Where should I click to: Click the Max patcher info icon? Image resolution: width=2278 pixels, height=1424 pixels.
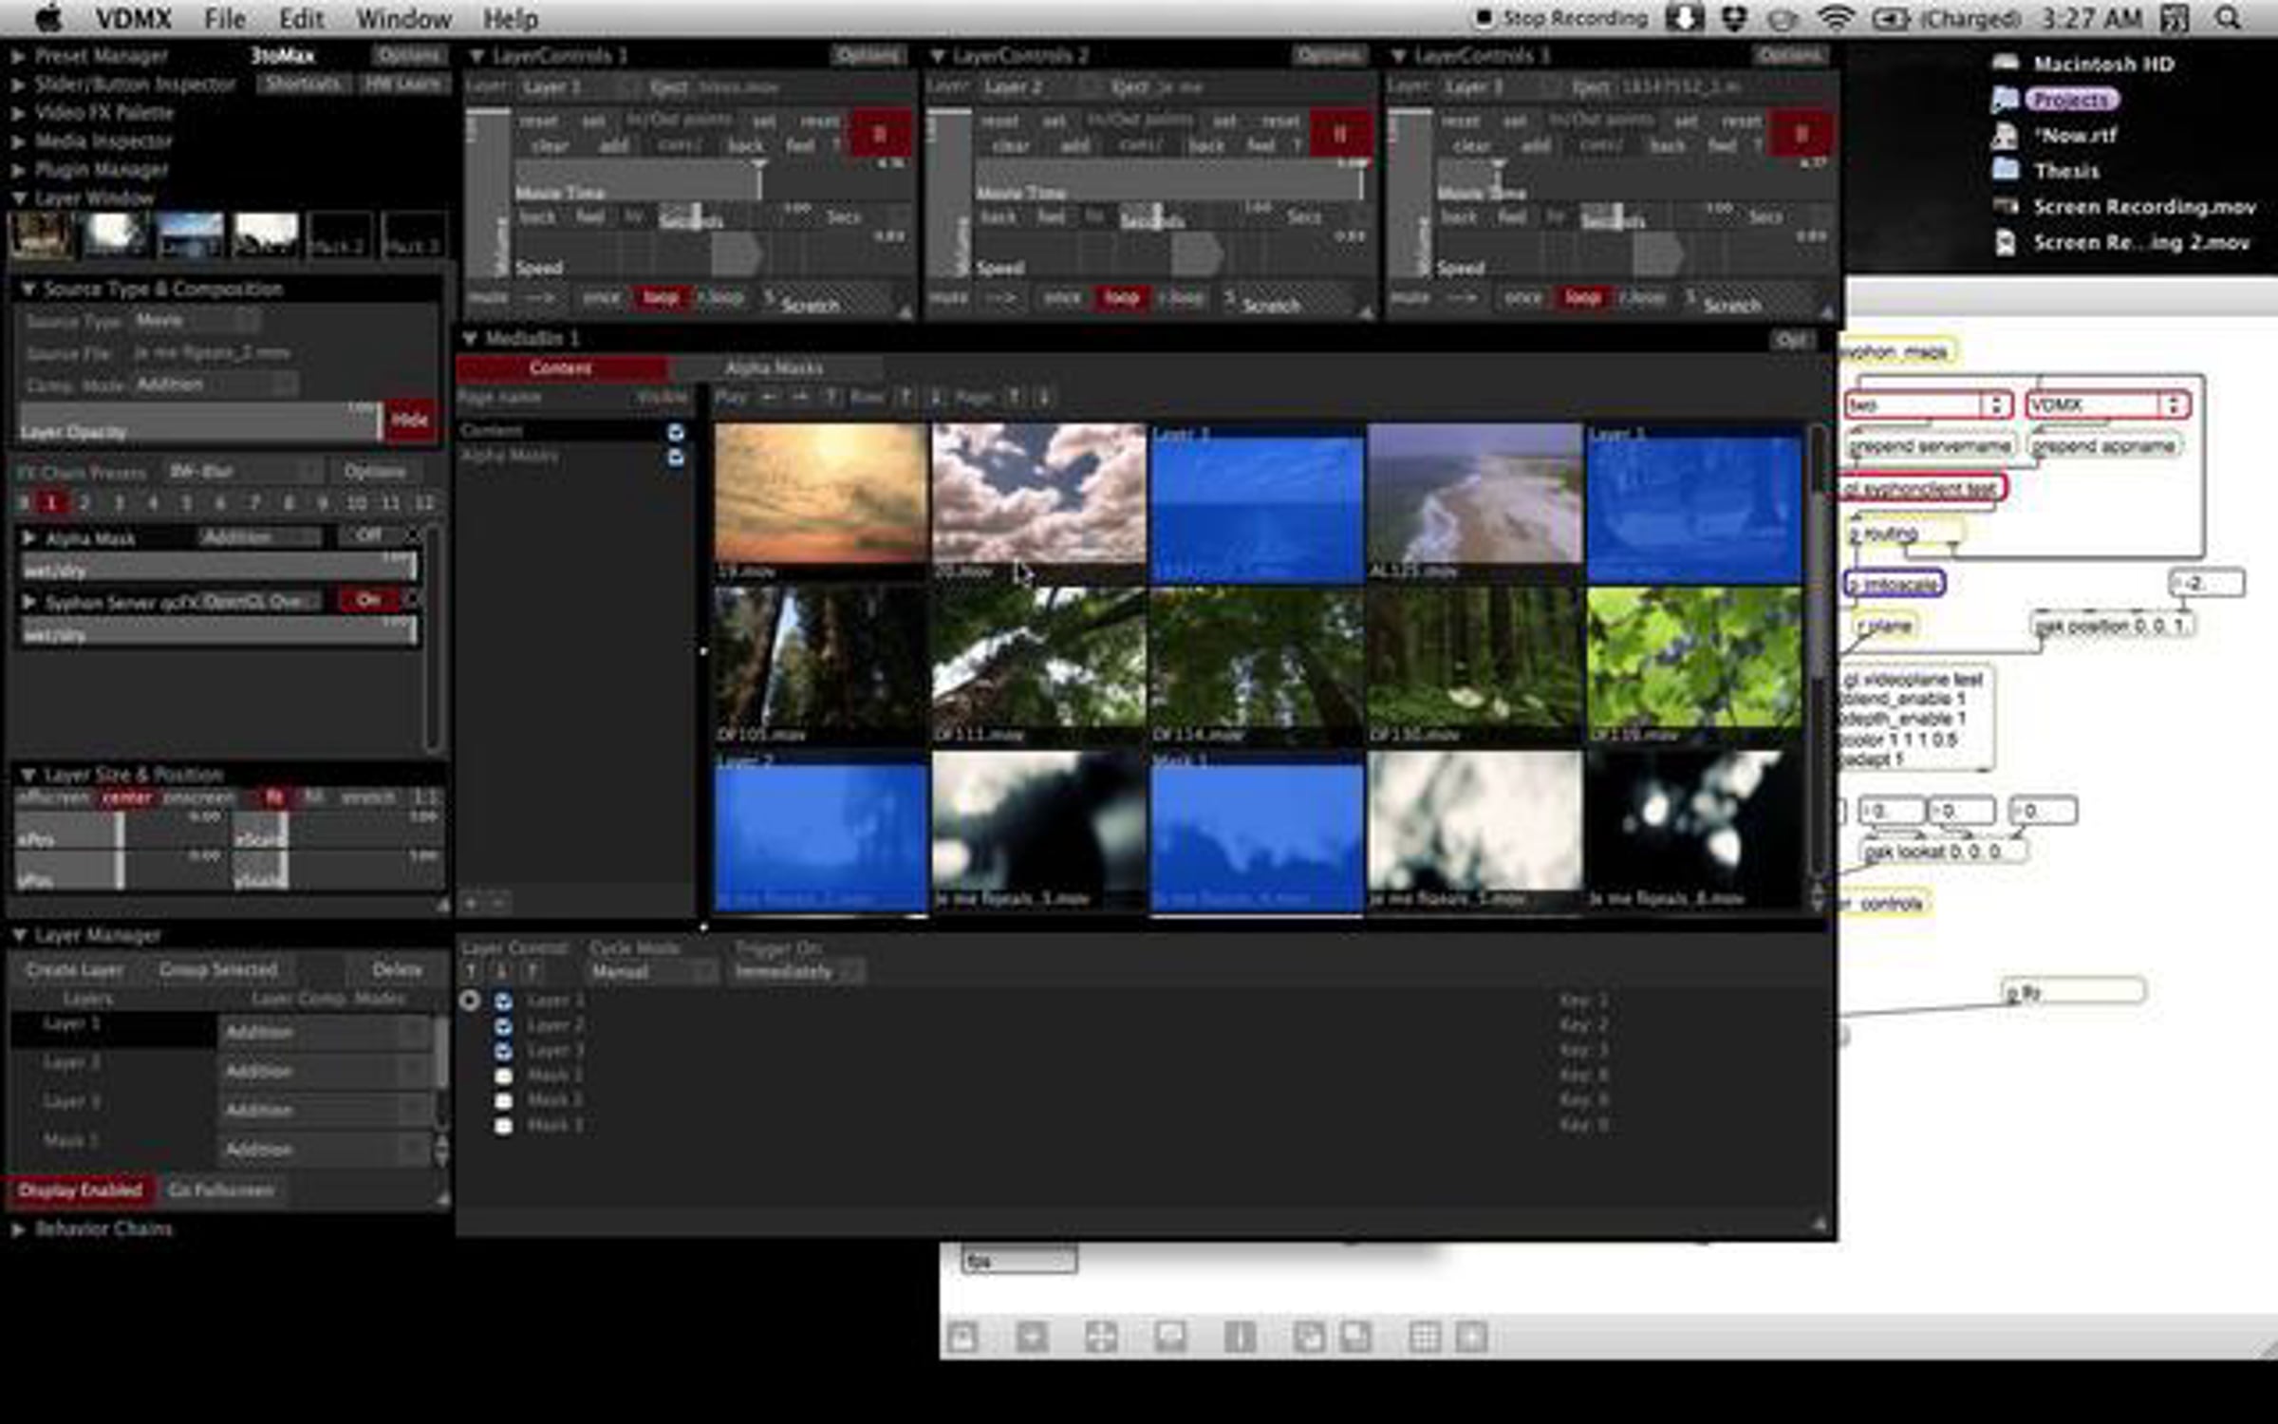click(x=1240, y=1338)
